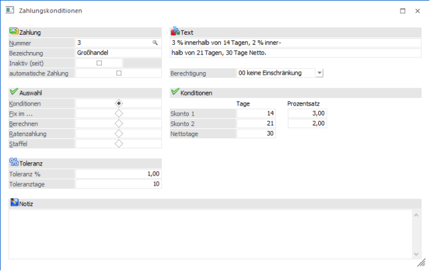Enable the automatische Zahlung checkbox
This screenshot has height=271, width=430.
[x=119, y=73]
